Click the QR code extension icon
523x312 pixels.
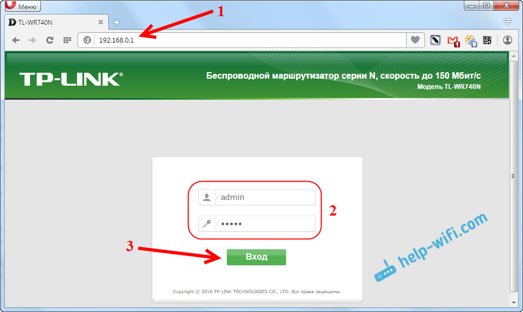pos(487,40)
